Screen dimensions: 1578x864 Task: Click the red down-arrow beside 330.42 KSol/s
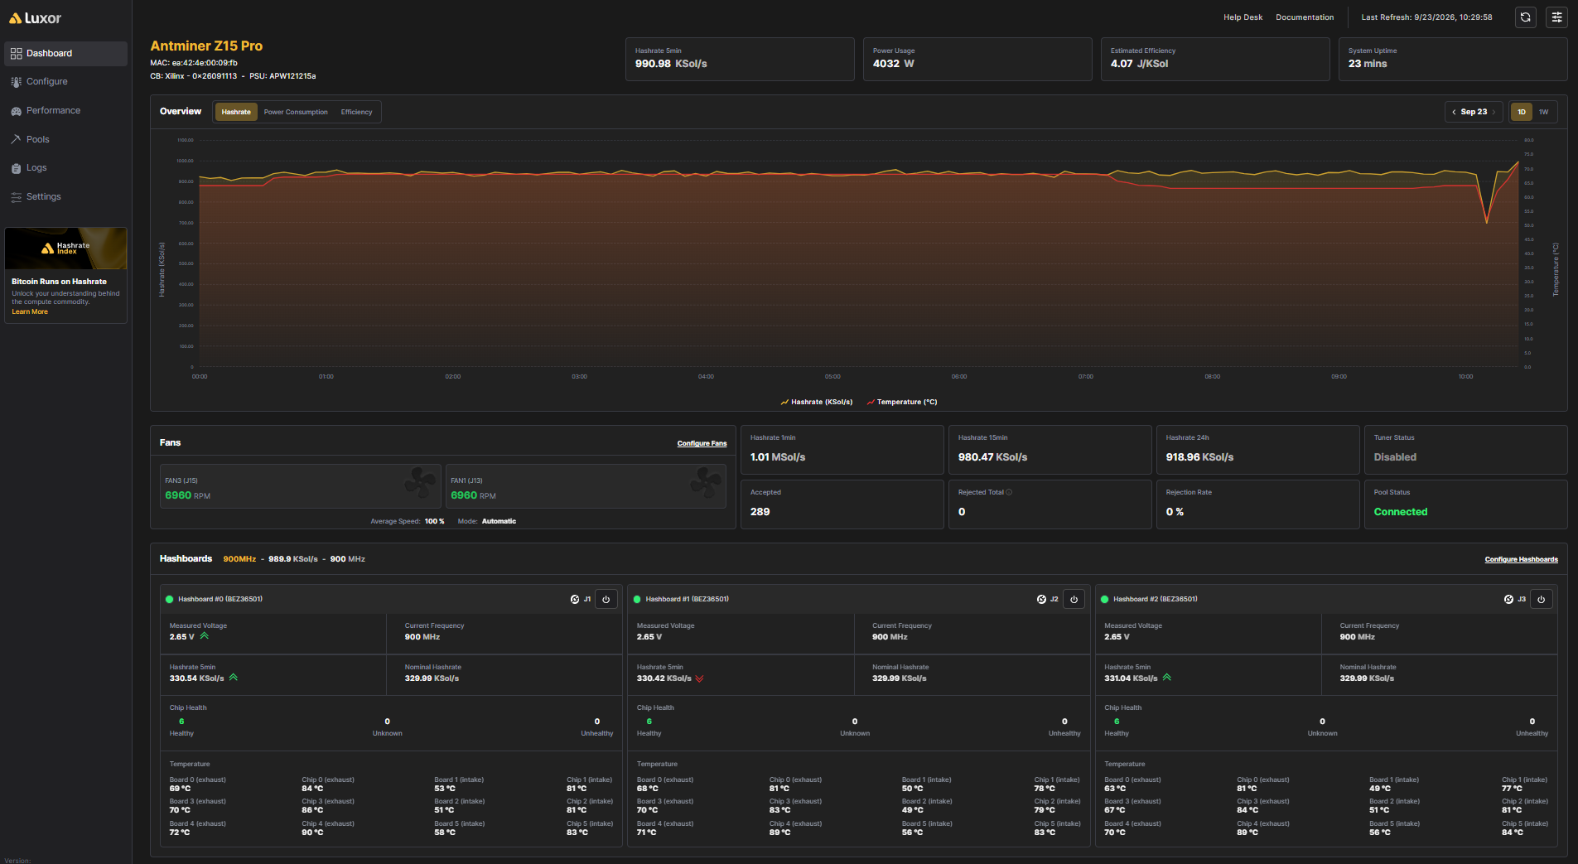click(700, 678)
